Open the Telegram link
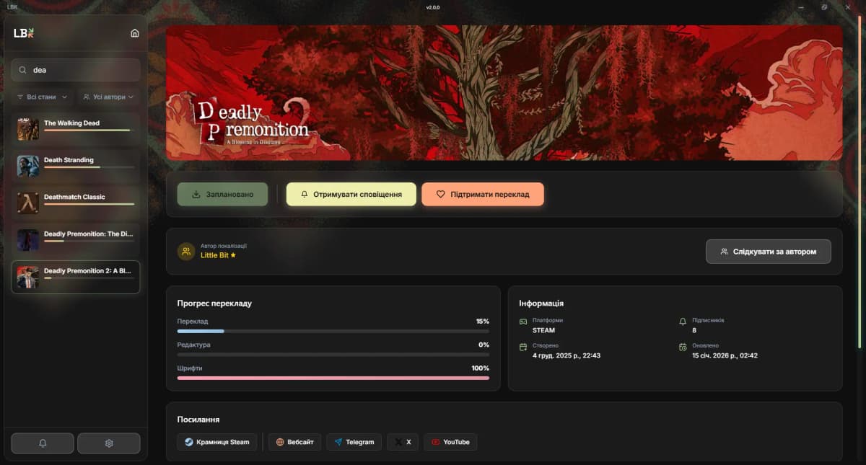The image size is (866, 465). point(354,442)
